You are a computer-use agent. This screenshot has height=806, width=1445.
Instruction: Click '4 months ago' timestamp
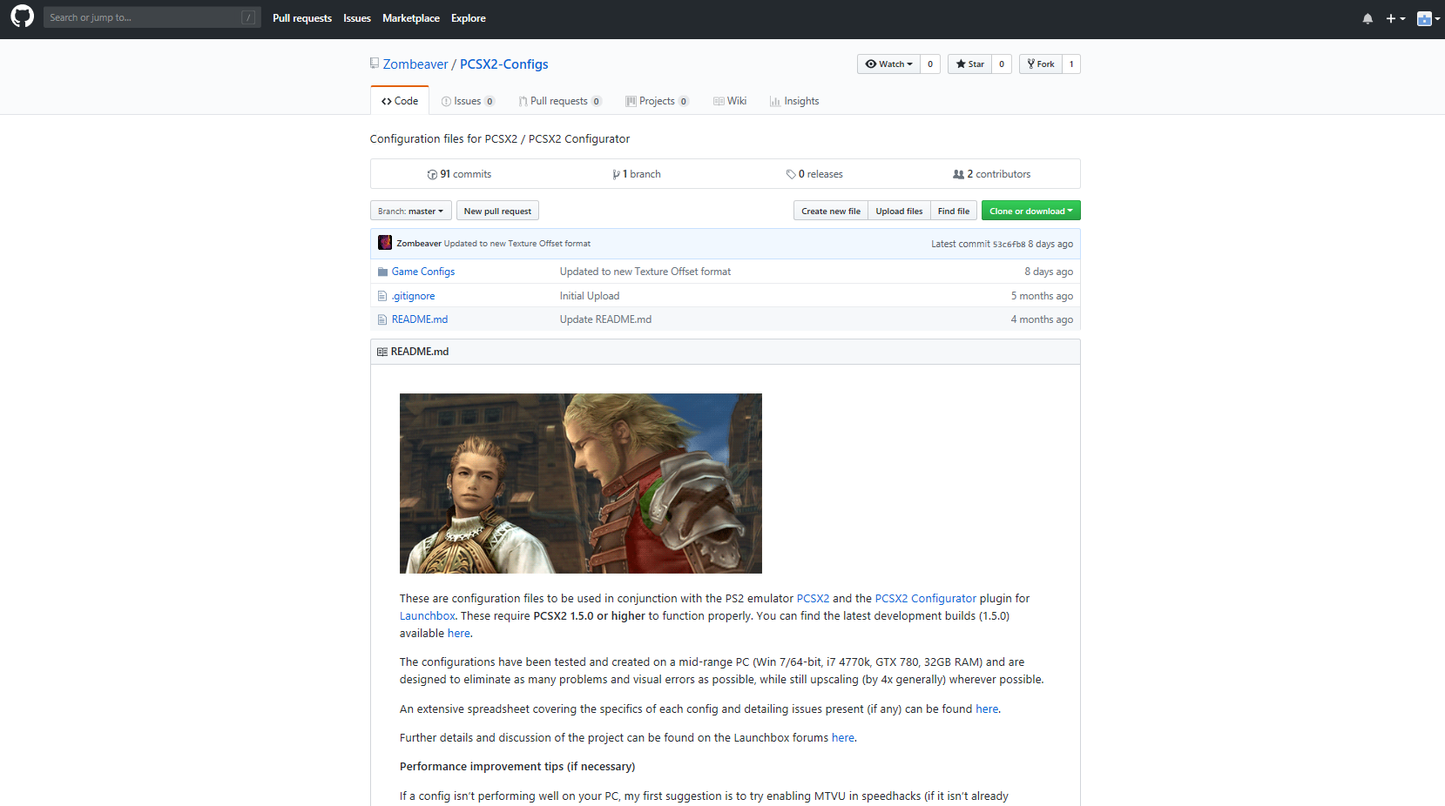1042,319
